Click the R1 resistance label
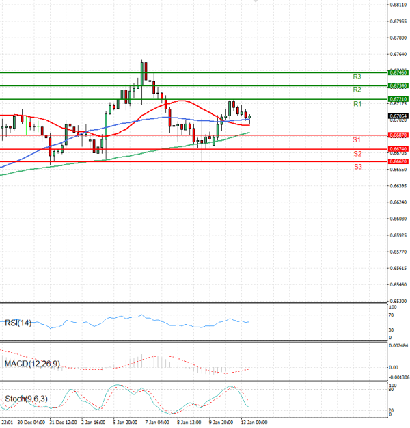The image size is (410, 428). click(357, 104)
